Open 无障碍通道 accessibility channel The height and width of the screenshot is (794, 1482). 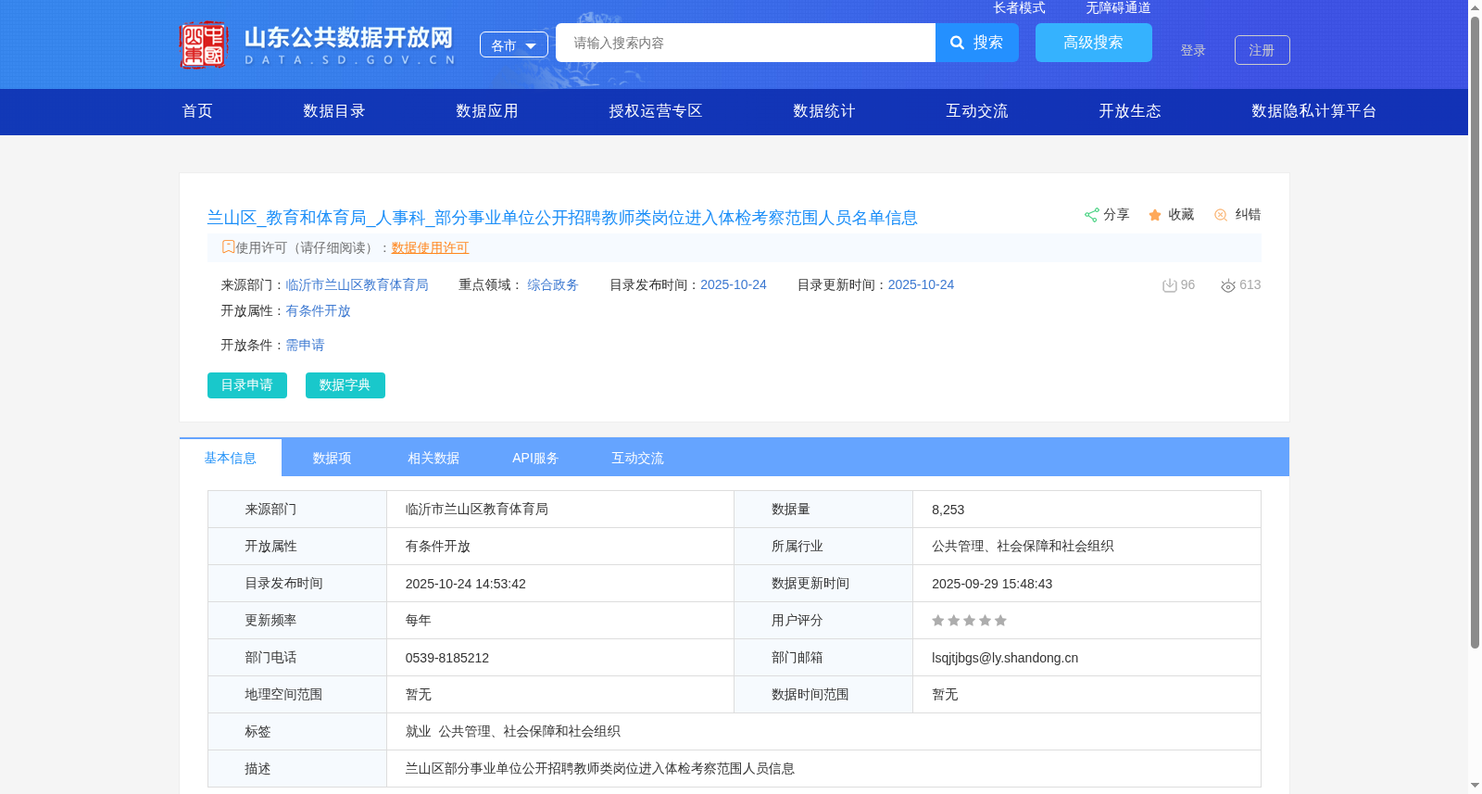1118,7
